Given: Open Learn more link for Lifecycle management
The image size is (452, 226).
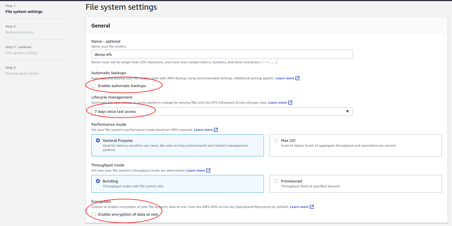Looking at the screenshot, I should pyautogui.click(x=277, y=103).
